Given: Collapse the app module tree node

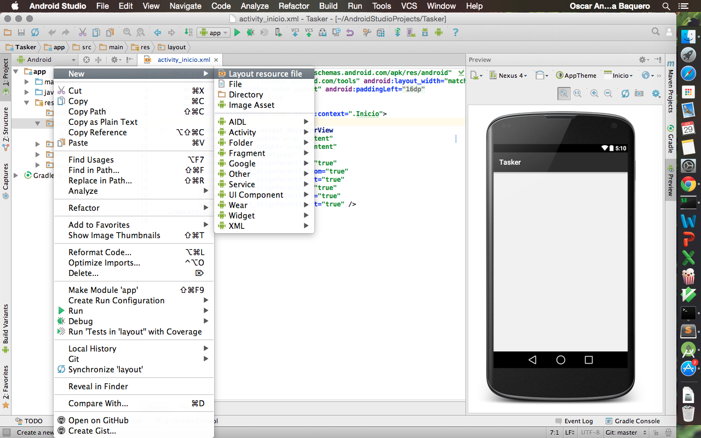Looking at the screenshot, I should pos(16,72).
